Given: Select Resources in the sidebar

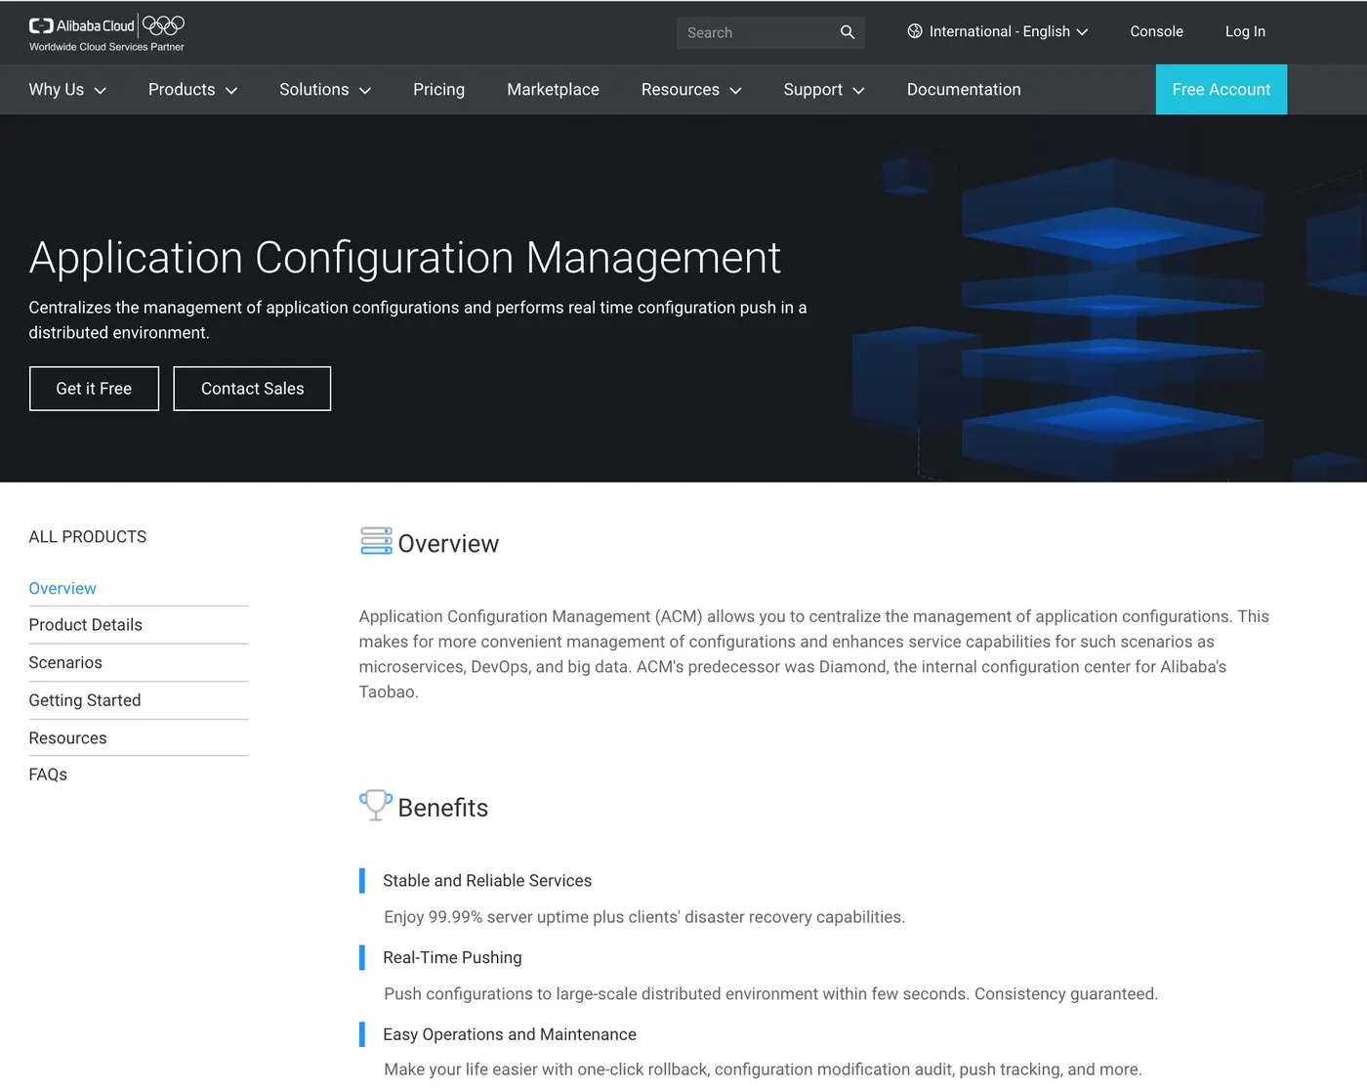Looking at the screenshot, I should coord(68,738).
